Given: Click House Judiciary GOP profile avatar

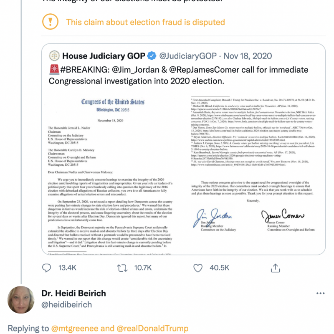Looking at the screenshot, I should click(x=54, y=56).
